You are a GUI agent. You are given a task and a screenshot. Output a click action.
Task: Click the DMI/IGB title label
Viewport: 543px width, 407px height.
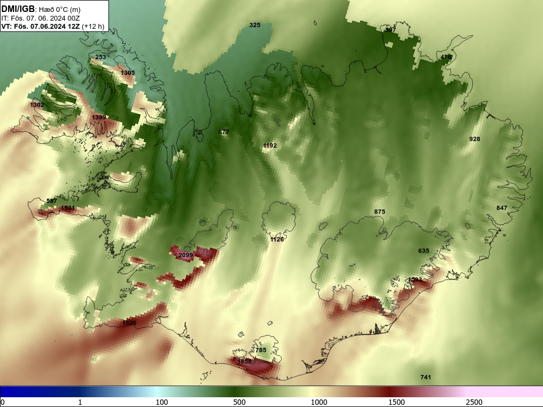pyautogui.click(x=18, y=9)
